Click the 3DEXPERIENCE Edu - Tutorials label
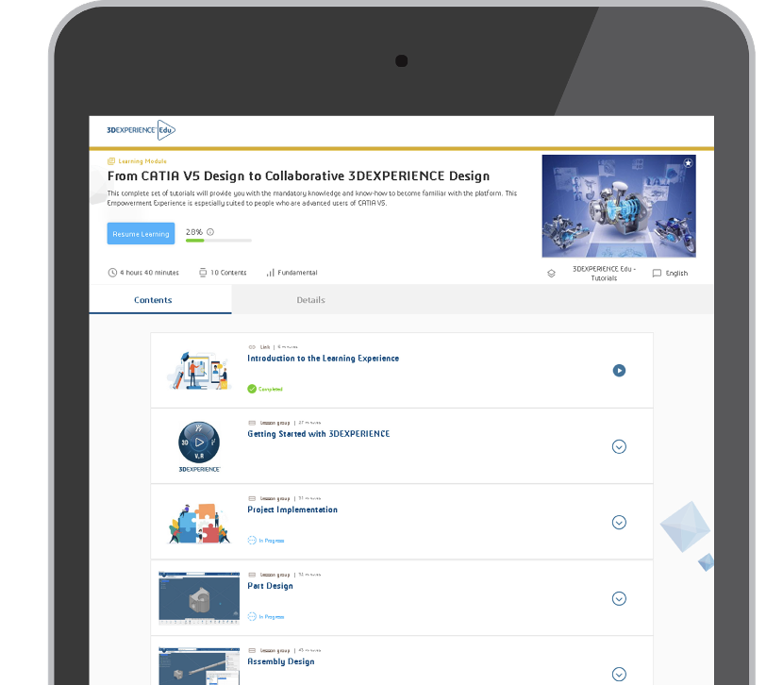Image resolution: width=783 pixels, height=685 pixels. [x=604, y=274]
